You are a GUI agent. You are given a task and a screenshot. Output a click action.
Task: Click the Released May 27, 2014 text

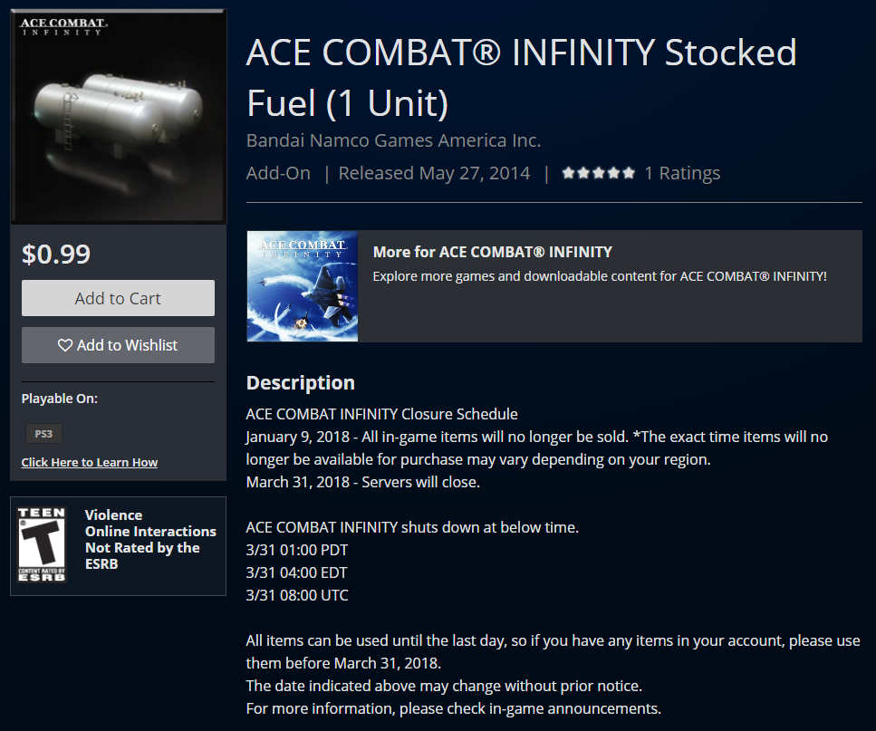coord(434,173)
